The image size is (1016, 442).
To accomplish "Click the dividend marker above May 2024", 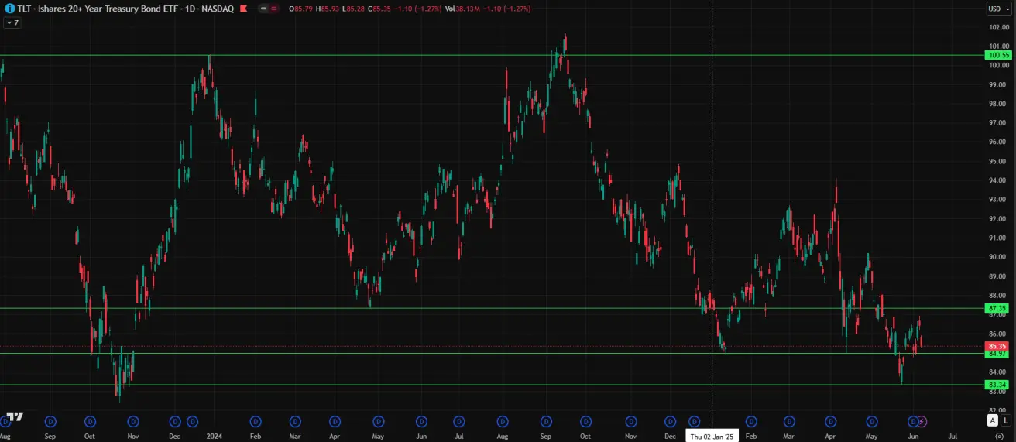I will [x=379, y=421].
